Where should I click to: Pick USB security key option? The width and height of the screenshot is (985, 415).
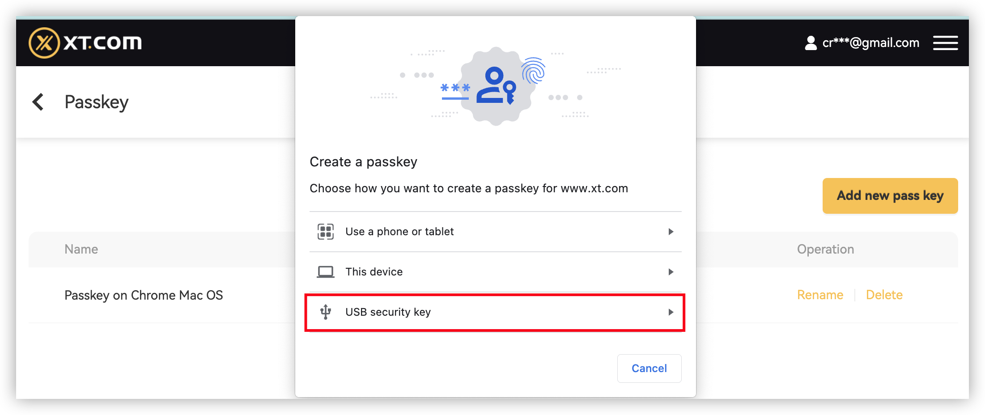click(388, 312)
